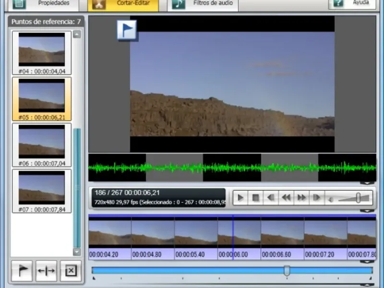384x288 pixels.
Task: Click the Propiedades document icon
Action: [x=19, y=4]
